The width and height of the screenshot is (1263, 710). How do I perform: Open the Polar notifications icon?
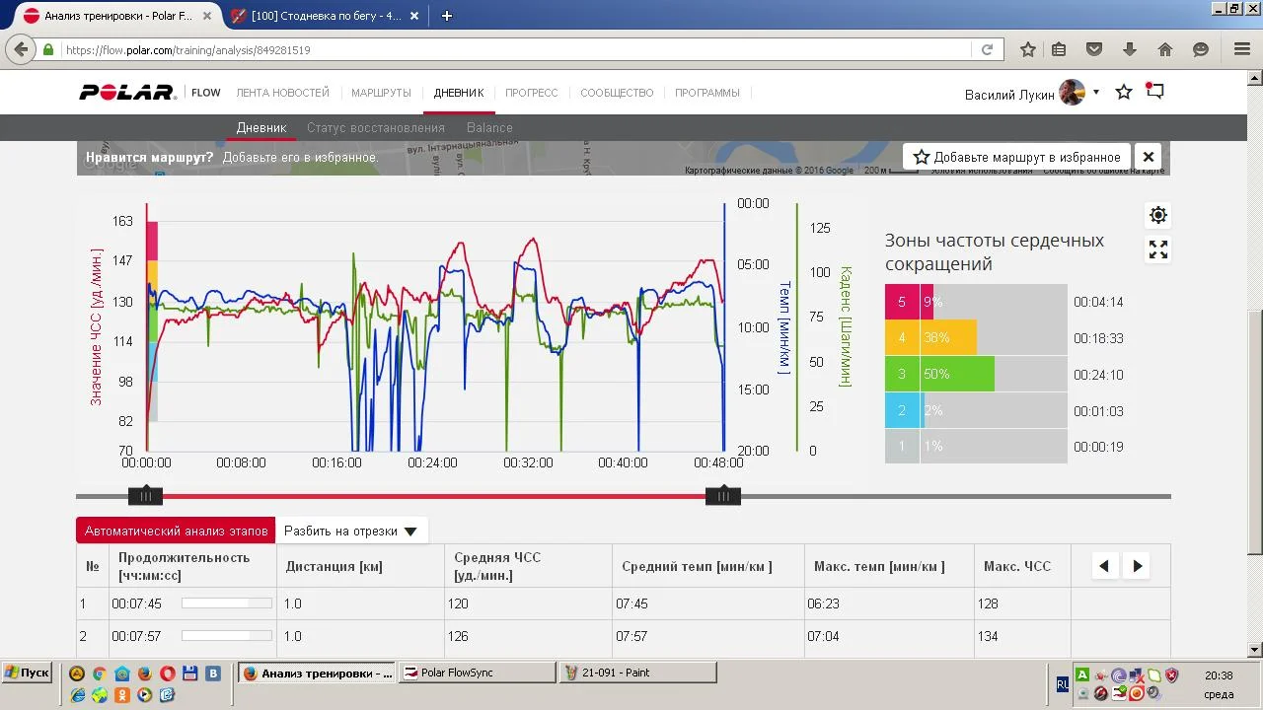1154,92
